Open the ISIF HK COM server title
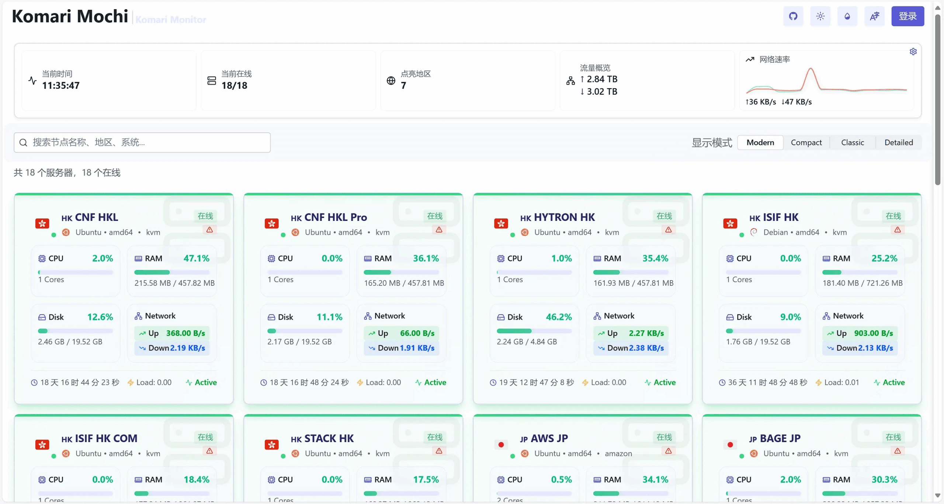The height and width of the screenshot is (504, 944). 106,438
